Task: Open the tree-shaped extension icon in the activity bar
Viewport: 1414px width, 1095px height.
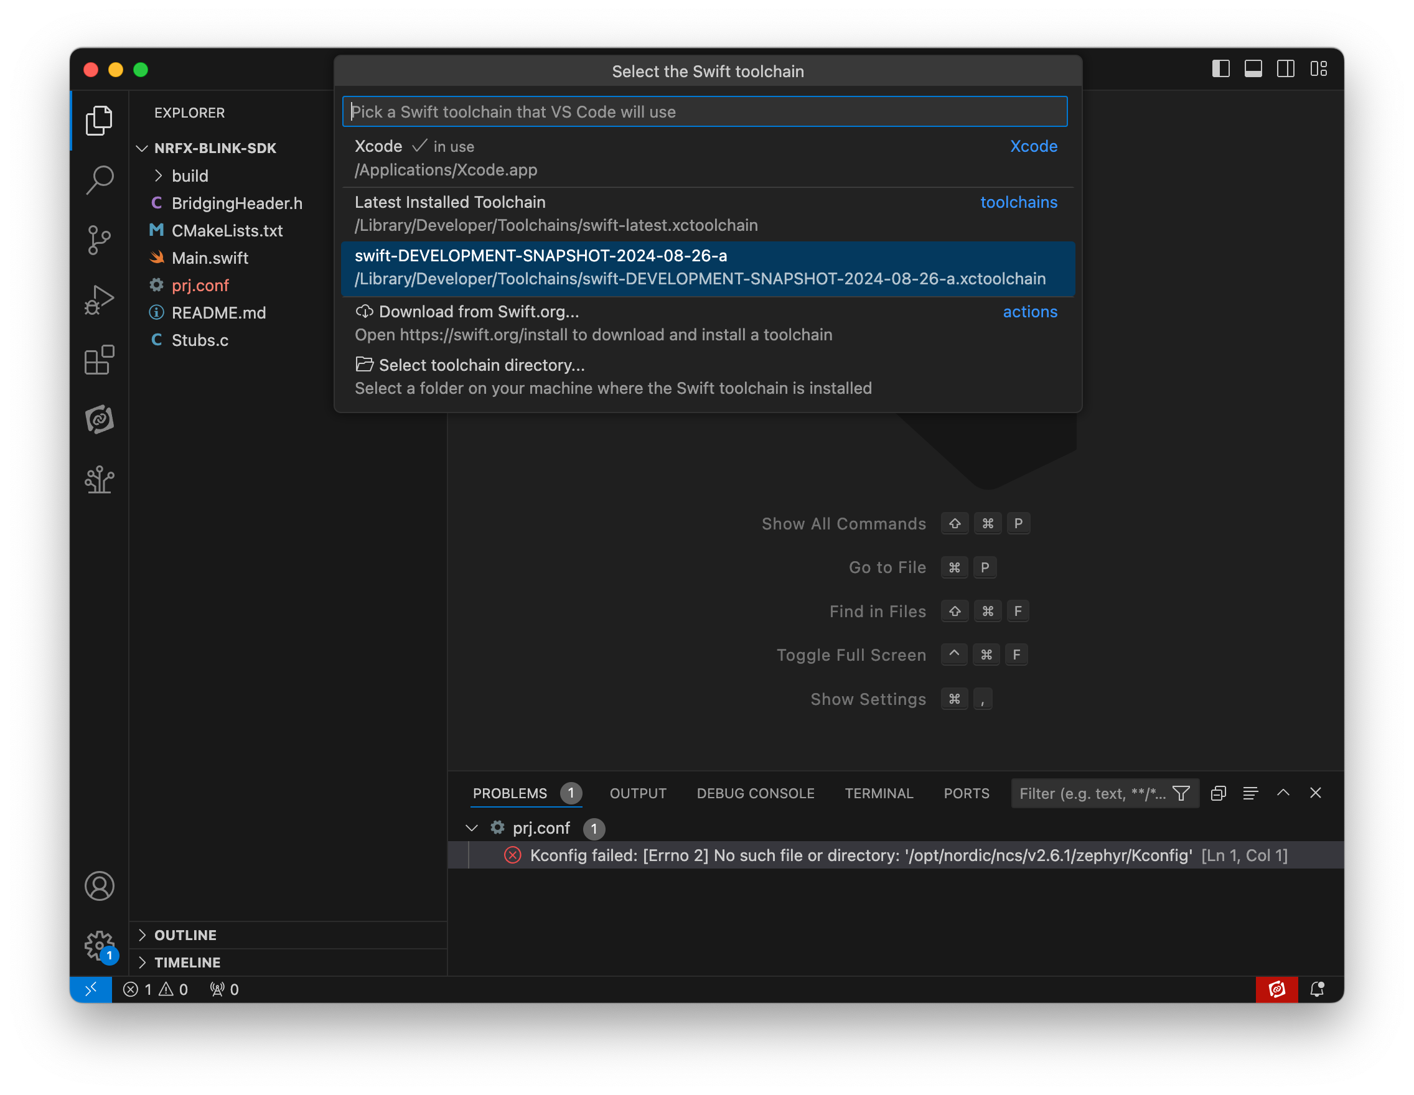Action: pos(99,480)
